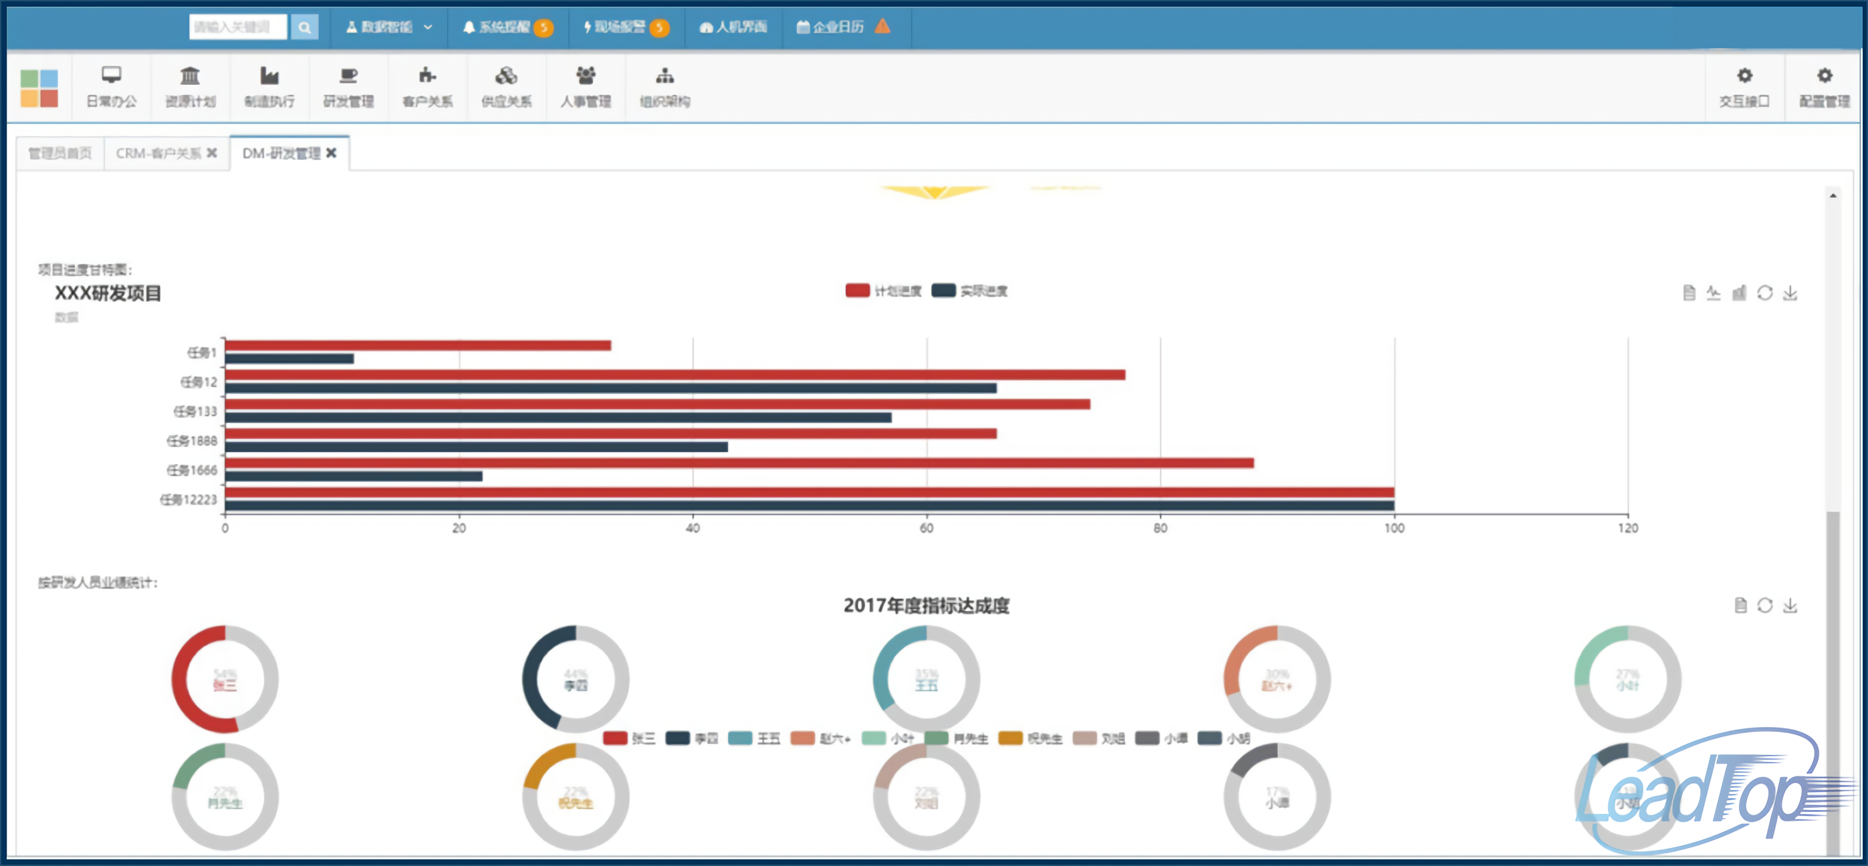Switch to the 管理员首页 tab
The width and height of the screenshot is (1868, 866).
60,154
